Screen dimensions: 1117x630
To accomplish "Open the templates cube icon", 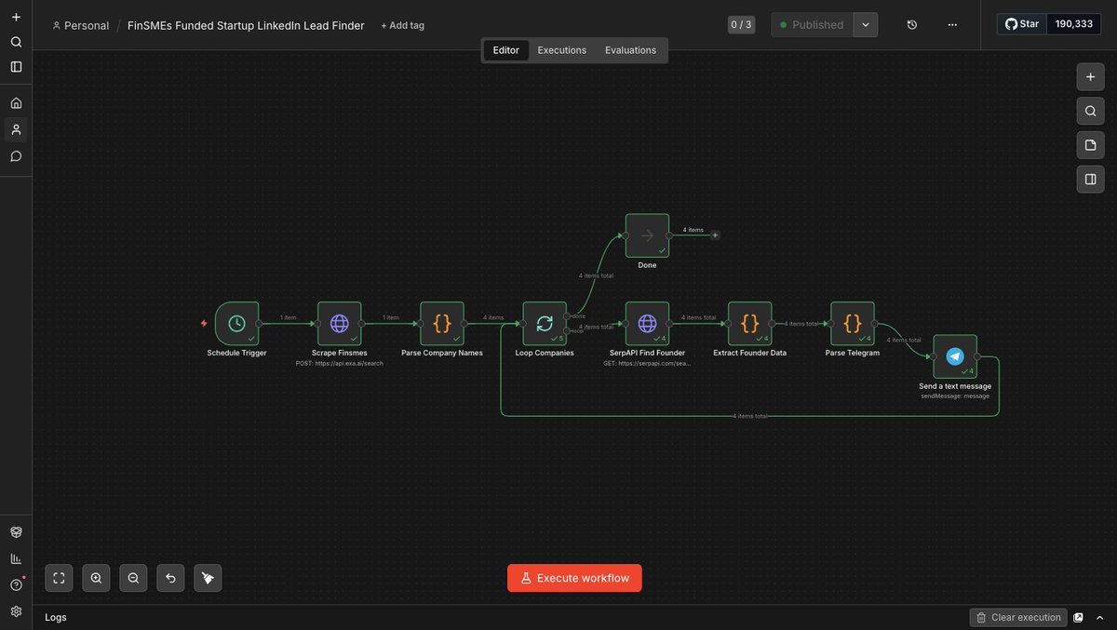I will (16, 532).
